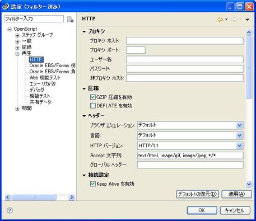Collapse the プロキシ section

coord(84,32)
